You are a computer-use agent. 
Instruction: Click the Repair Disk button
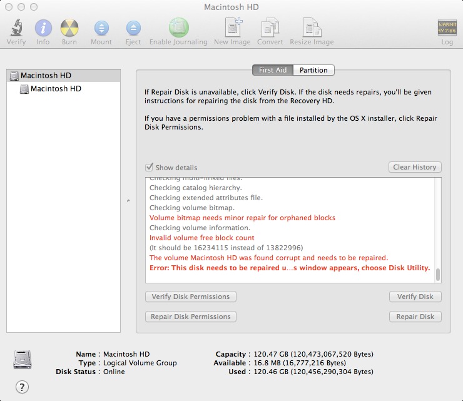(x=415, y=317)
